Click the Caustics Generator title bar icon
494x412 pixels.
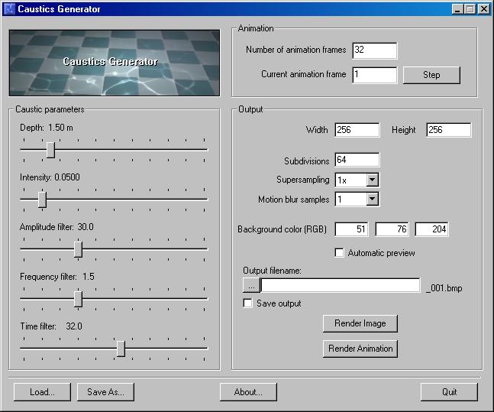tap(9, 8)
